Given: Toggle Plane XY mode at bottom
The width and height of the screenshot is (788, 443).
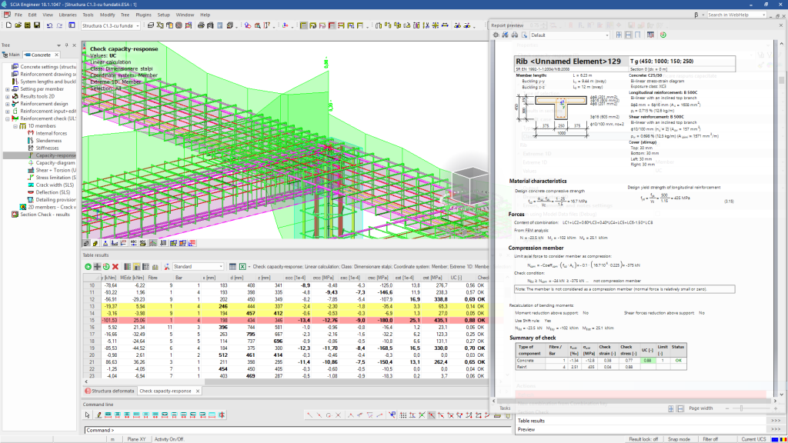Looking at the screenshot, I should (135, 440).
